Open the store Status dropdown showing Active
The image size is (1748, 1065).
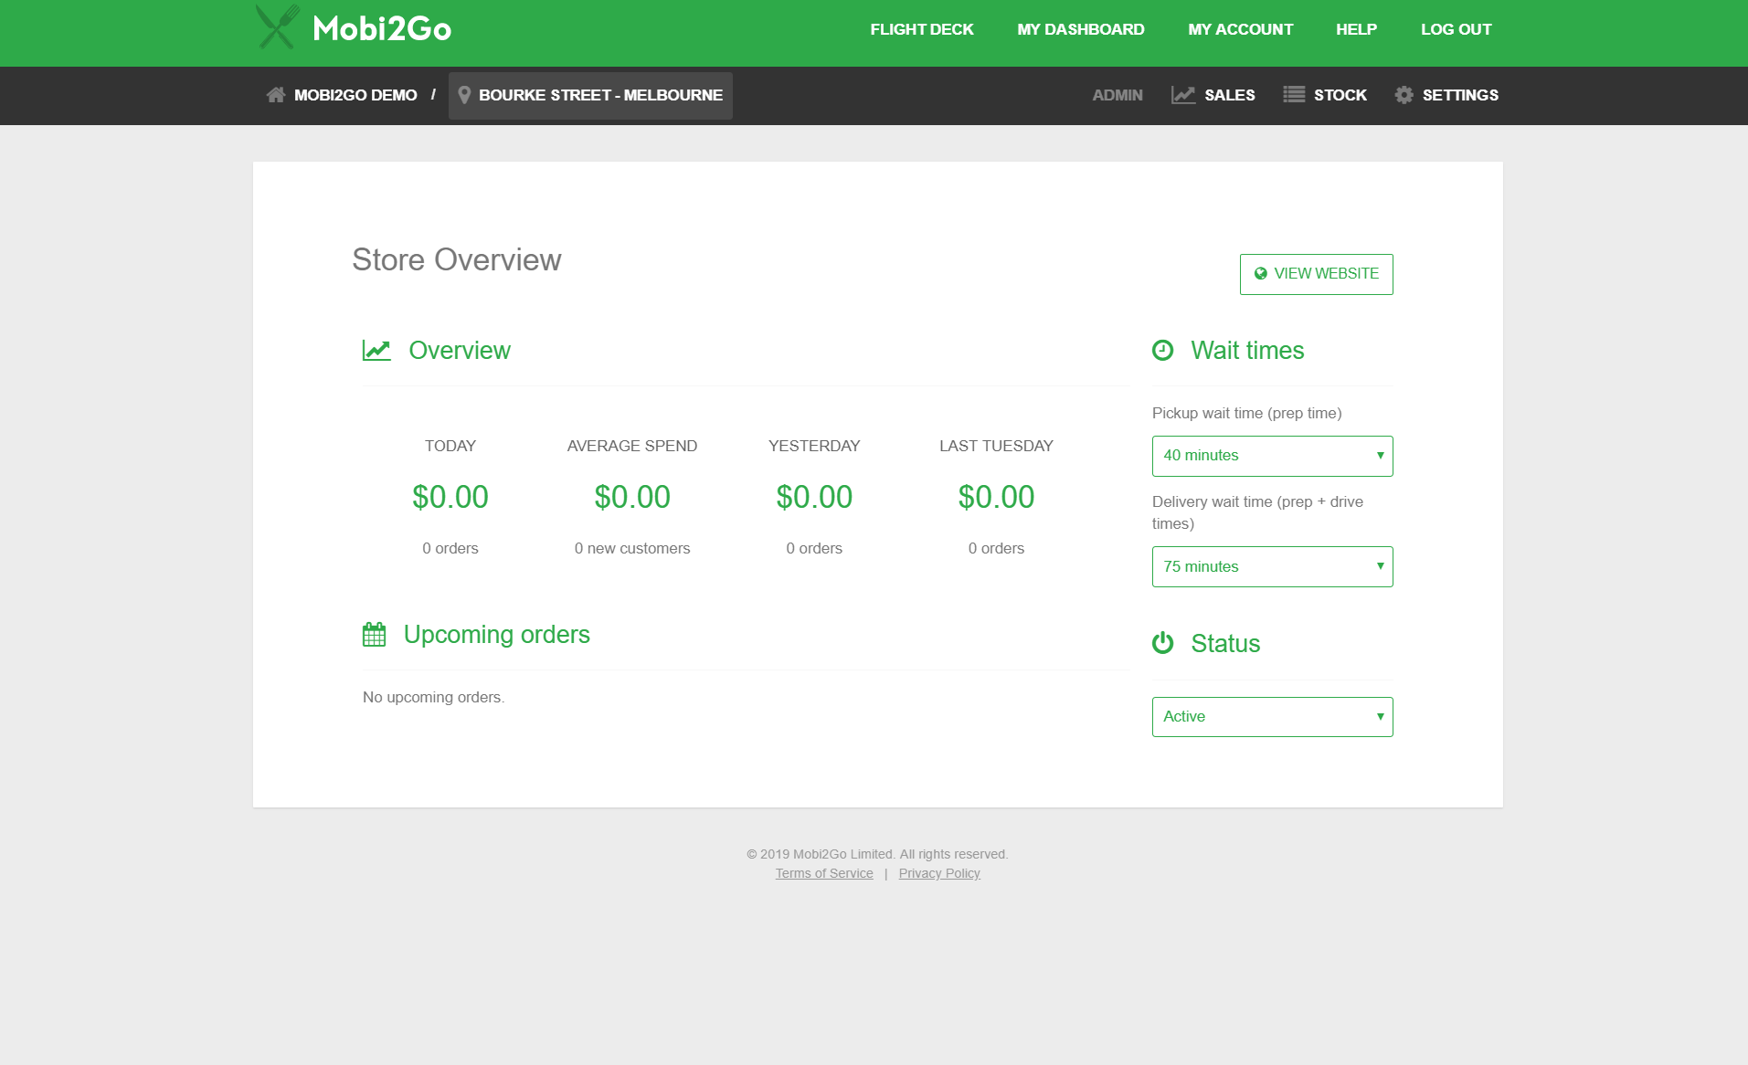point(1272,717)
